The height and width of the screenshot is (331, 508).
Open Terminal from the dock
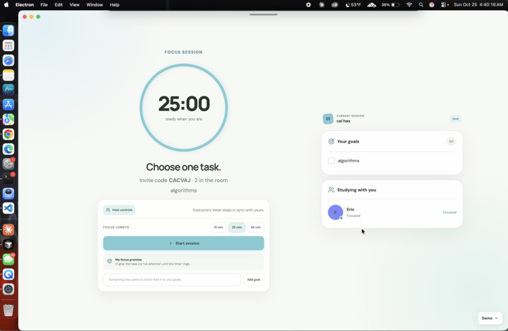pyautogui.click(x=8, y=178)
